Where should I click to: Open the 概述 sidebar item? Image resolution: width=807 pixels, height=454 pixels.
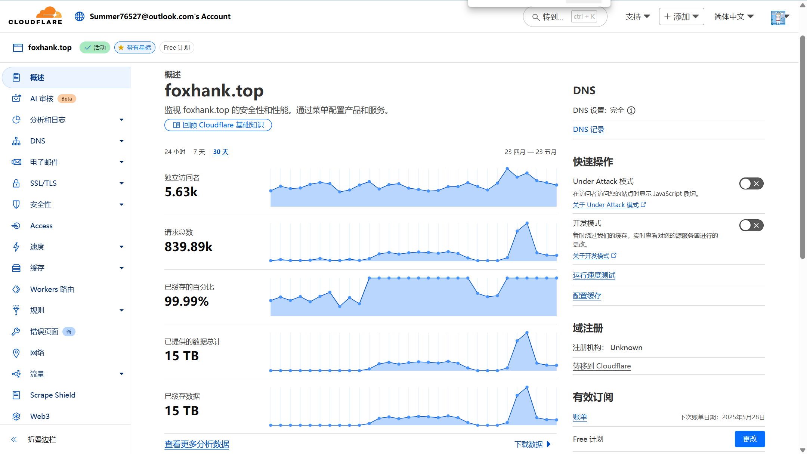pyautogui.click(x=67, y=77)
